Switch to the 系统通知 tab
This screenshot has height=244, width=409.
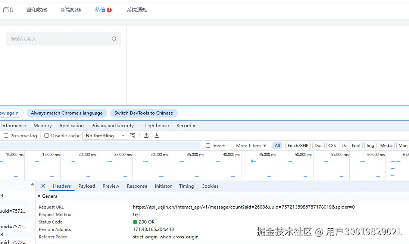(x=136, y=10)
